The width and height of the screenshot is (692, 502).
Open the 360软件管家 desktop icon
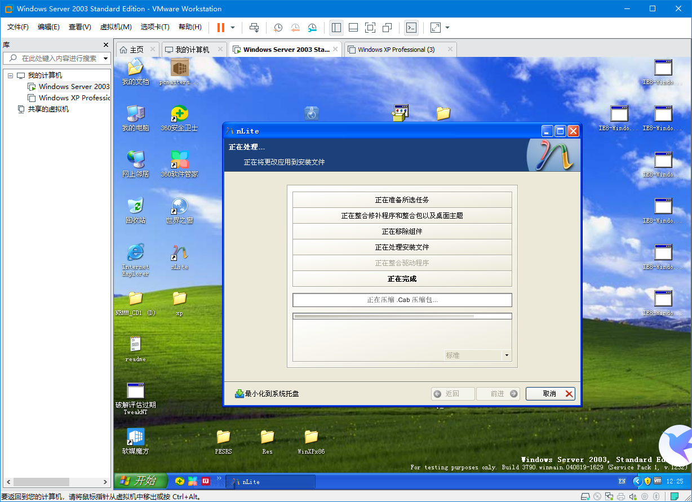(x=179, y=165)
